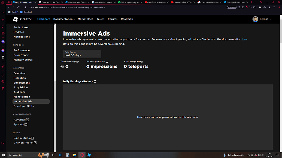
Task: Open Messenger in the sidebar
Action: click(x=3, y=51)
